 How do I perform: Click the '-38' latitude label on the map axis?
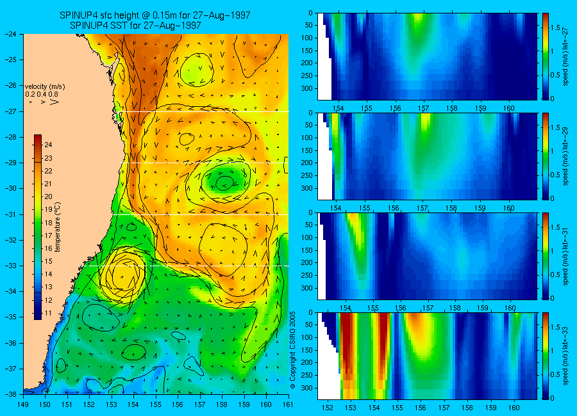[x=10, y=394]
